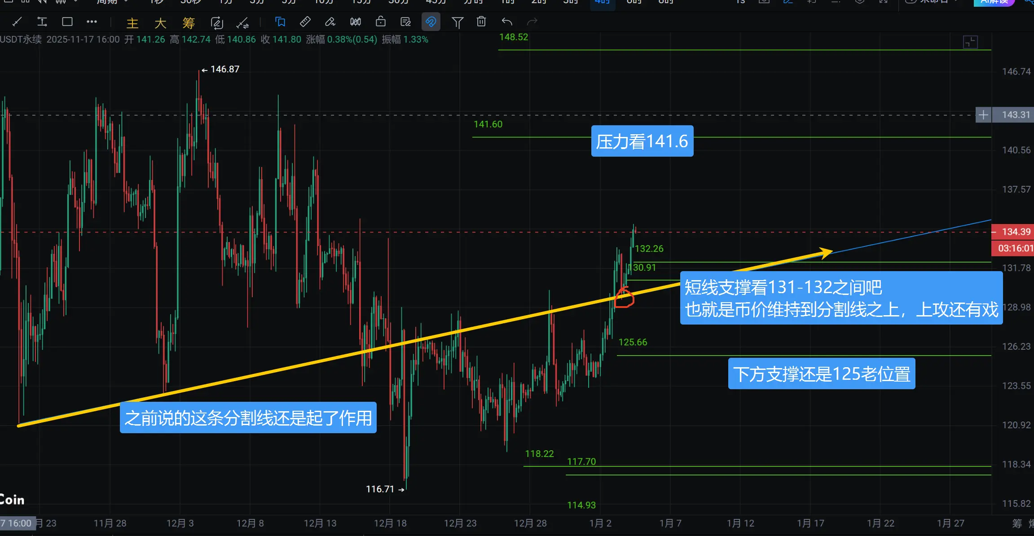Click the 大 toolbar button

pos(160,23)
